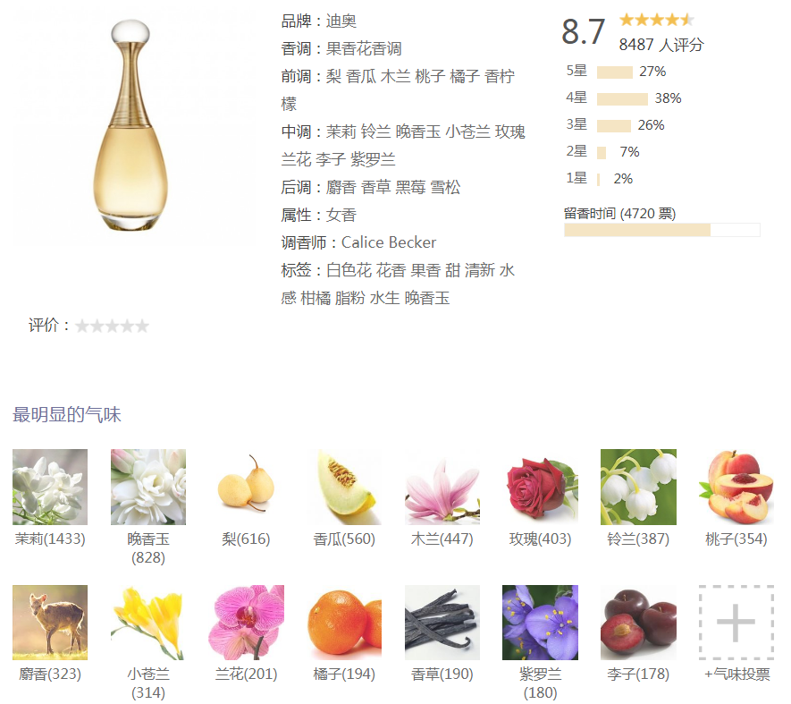791x704 pixels.
Task: Click the 紫罗兰 violet flower image
Action: [540, 623]
